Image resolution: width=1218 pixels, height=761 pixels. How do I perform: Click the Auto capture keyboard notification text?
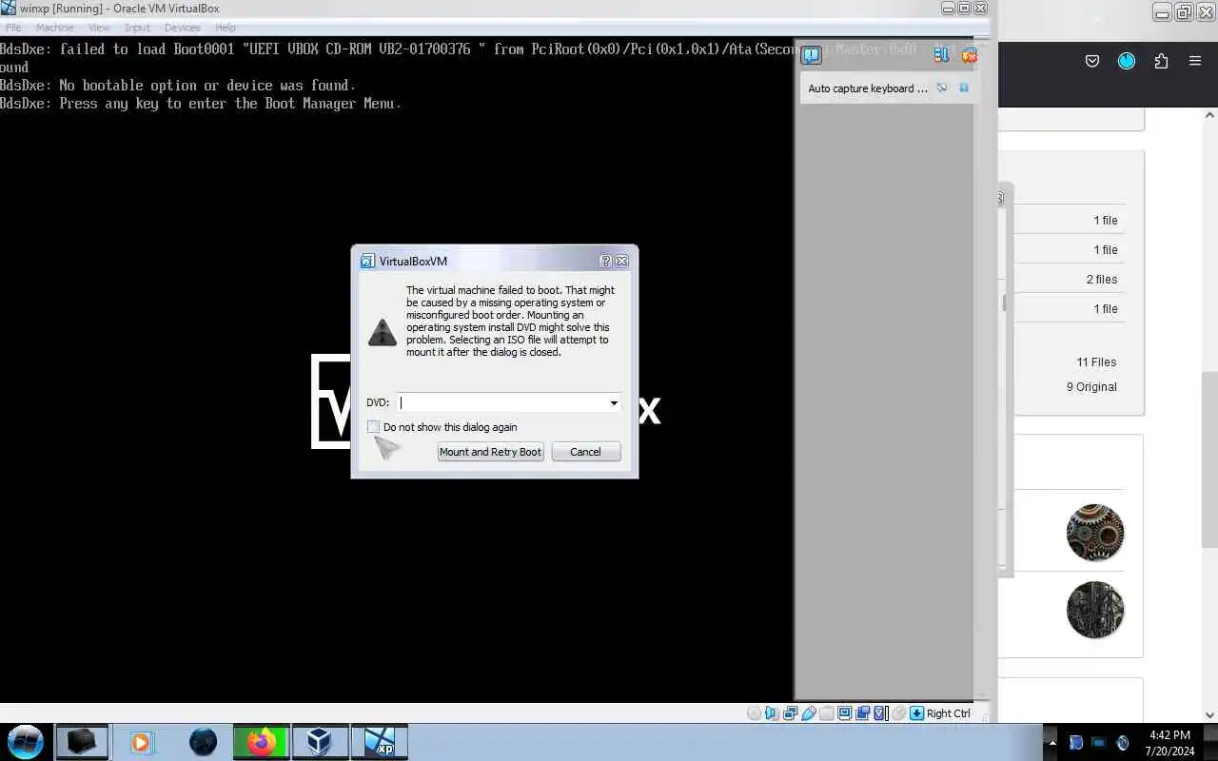tap(867, 88)
